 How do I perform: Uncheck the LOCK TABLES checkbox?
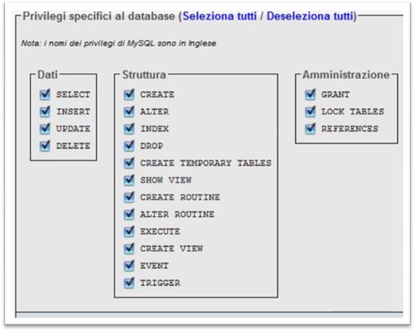coord(311,112)
